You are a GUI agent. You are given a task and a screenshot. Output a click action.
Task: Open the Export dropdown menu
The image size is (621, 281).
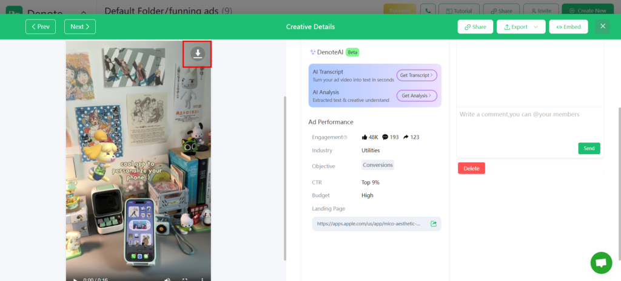tap(521, 27)
